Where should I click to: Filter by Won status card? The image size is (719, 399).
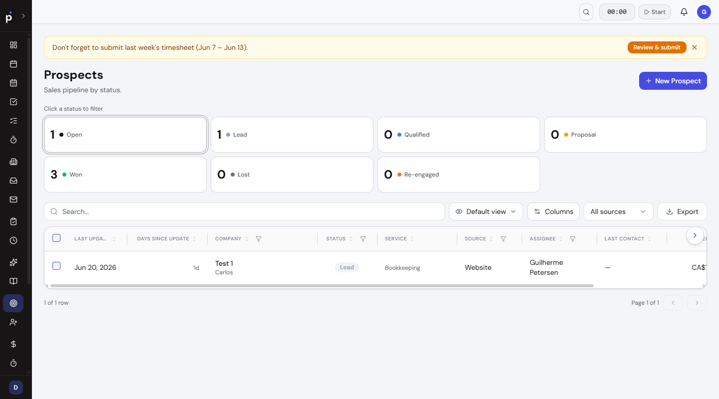tap(125, 175)
